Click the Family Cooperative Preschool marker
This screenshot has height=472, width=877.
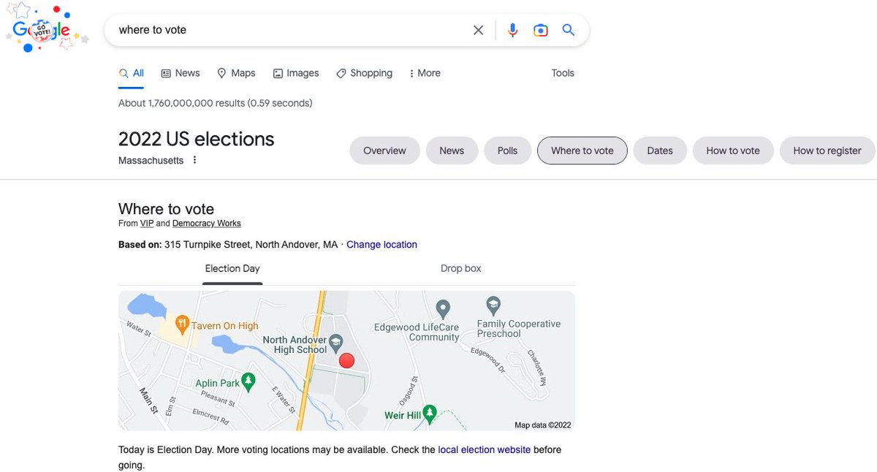[x=493, y=305]
